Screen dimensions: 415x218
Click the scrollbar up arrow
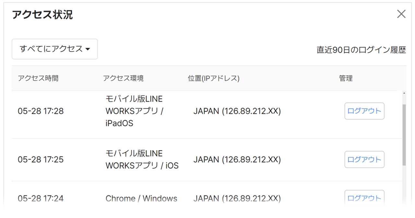pos(404,93)
